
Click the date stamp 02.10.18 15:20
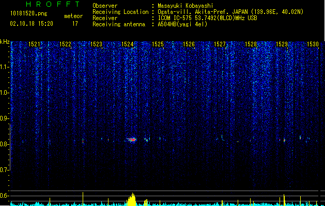tap(32, 24)
